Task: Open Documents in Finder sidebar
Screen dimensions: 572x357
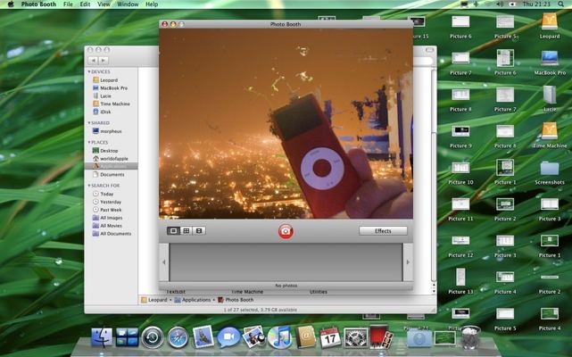Action: tap(111, 175)
